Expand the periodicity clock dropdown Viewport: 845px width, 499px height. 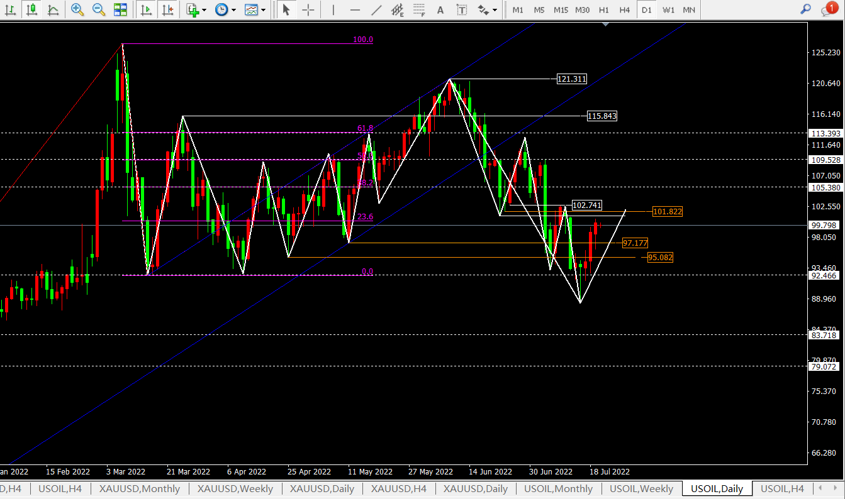click(x=233, y=10)
